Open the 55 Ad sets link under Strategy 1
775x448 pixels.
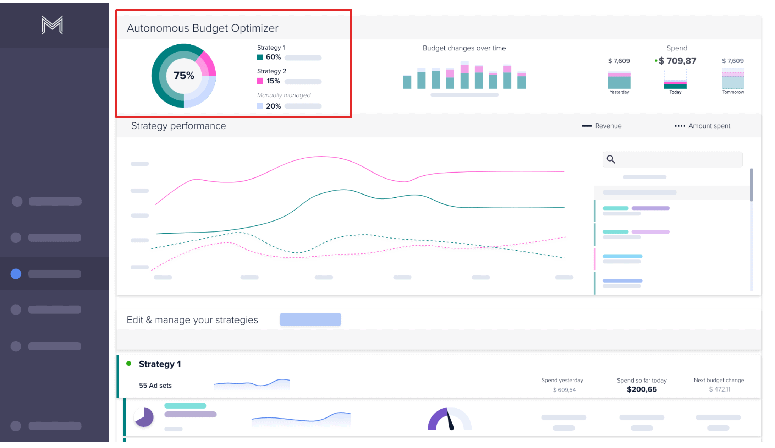pos(155,385)
